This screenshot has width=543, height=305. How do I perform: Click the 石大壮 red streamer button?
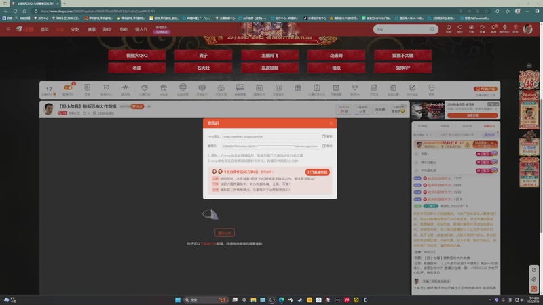(x=203, y=68)
